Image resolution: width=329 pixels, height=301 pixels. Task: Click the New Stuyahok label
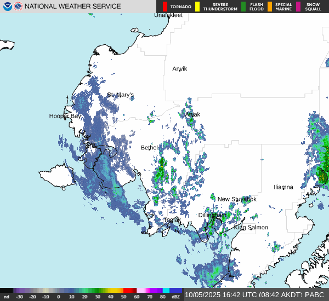pos(237,199)
